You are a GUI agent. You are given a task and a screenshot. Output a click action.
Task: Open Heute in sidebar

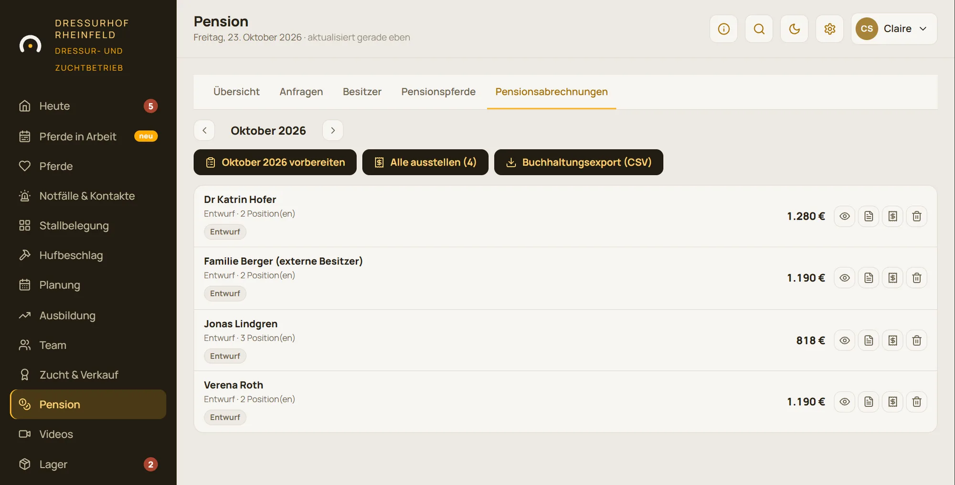[88, 106]
